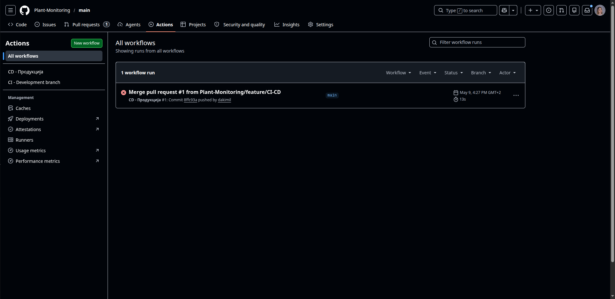Click the calendar icon beside May 9 date

click(456, 93)
